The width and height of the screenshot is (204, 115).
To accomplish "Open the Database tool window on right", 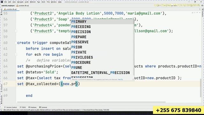I will [203, 13].
